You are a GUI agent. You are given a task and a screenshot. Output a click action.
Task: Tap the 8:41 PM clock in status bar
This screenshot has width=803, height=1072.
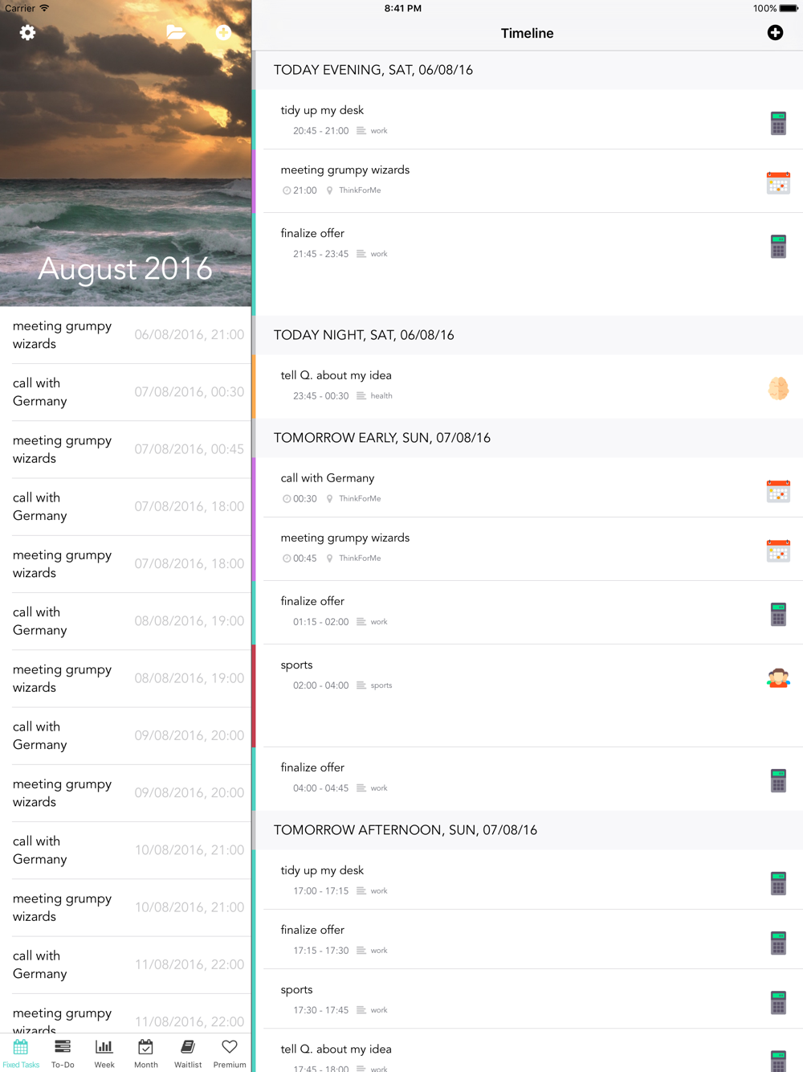pyautogui.click(x=402, y=8)
